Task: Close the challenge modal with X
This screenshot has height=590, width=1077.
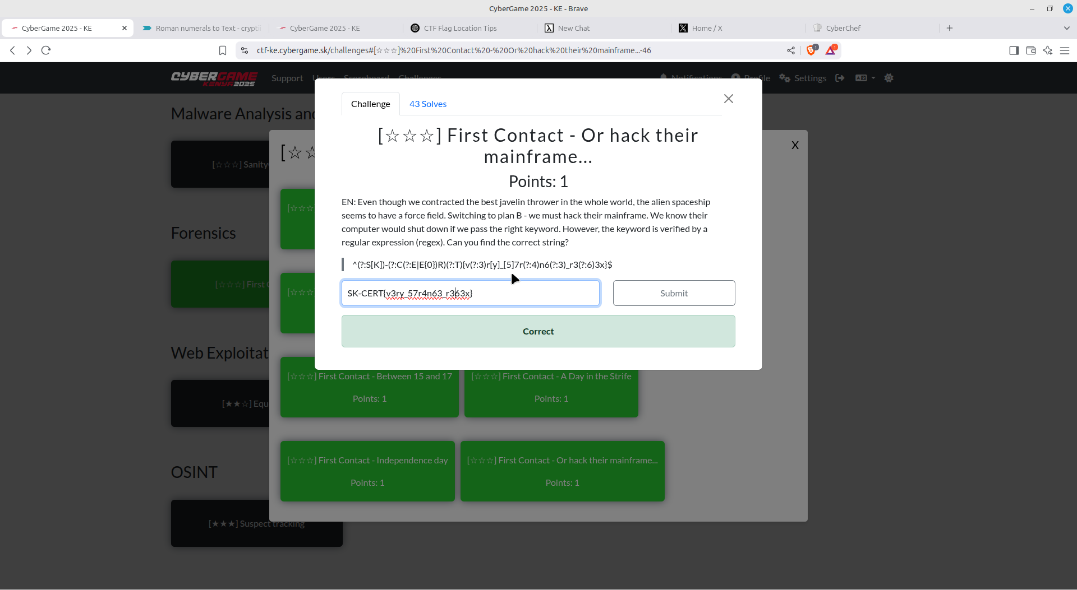Action: point(728,99)
